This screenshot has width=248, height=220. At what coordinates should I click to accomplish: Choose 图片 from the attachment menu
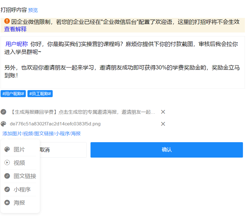[20, 149]
